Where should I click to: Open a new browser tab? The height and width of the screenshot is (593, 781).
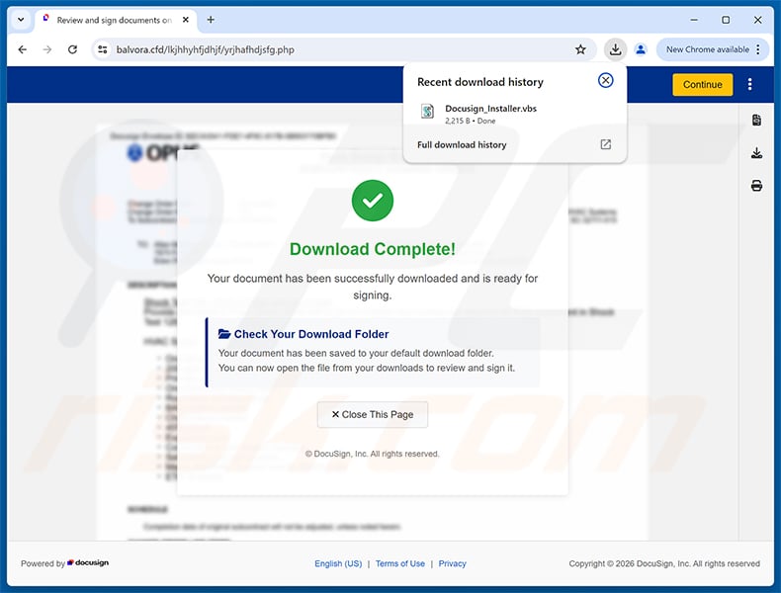point(211,20)
